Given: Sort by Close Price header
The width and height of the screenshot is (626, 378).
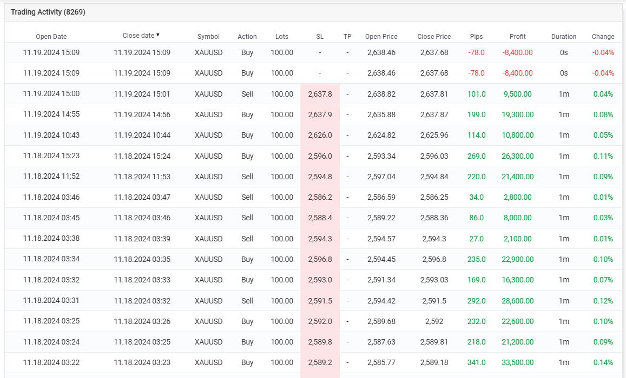Looking at the screenshot, I should [x=434, y=37].
